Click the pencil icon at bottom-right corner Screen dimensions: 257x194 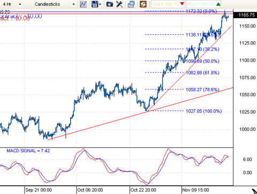click(x=254, y=191)
